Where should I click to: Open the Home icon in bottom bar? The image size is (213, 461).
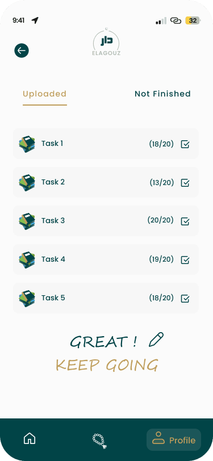30,439
